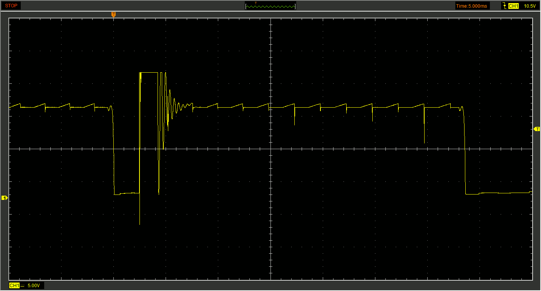541x291 pixels.
Task: Click the red STOP acquisition status indicator
Action: (11, 6)
